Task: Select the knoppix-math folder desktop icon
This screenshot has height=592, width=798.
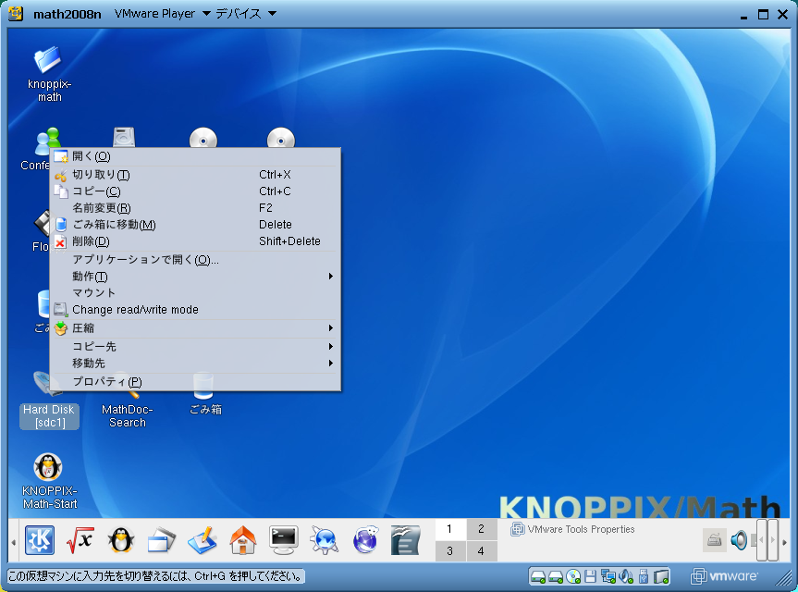Action: 49,74
